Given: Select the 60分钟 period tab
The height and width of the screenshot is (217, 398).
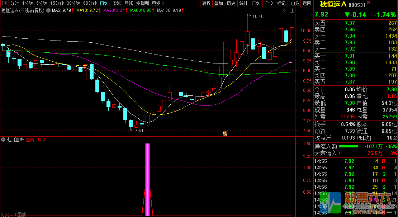Looking at the screenshot, I should 90,3.
